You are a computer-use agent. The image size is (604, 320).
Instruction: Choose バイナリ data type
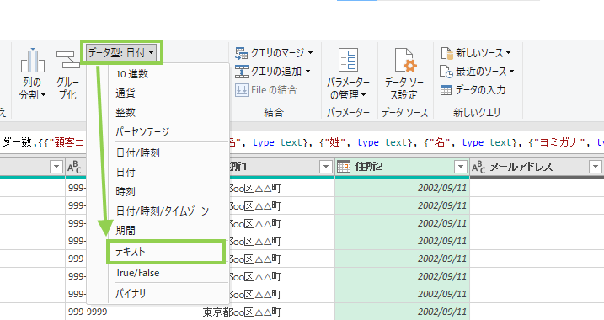pos(131,293)
